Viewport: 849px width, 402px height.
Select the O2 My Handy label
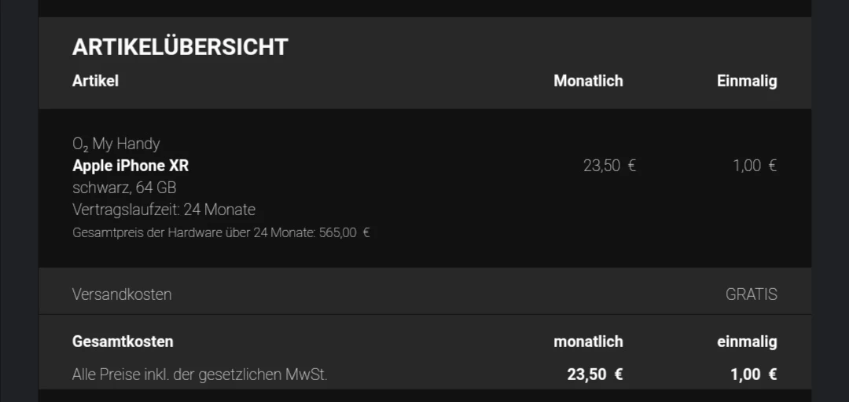tap(116, 144)
